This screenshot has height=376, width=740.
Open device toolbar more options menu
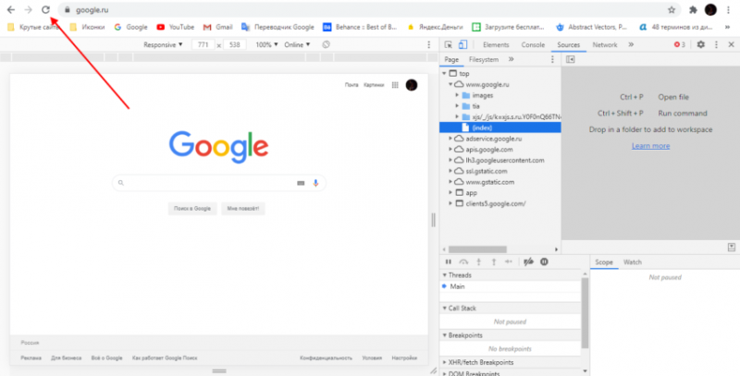[x=429, y=44]
